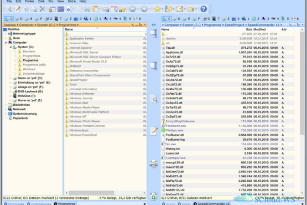The image size is (307, 205).
Task: Expand the Bibliotheken tree node
Action: point(6,105)
